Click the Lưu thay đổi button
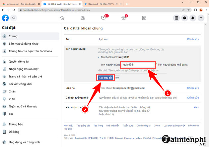 click(105, 78)
